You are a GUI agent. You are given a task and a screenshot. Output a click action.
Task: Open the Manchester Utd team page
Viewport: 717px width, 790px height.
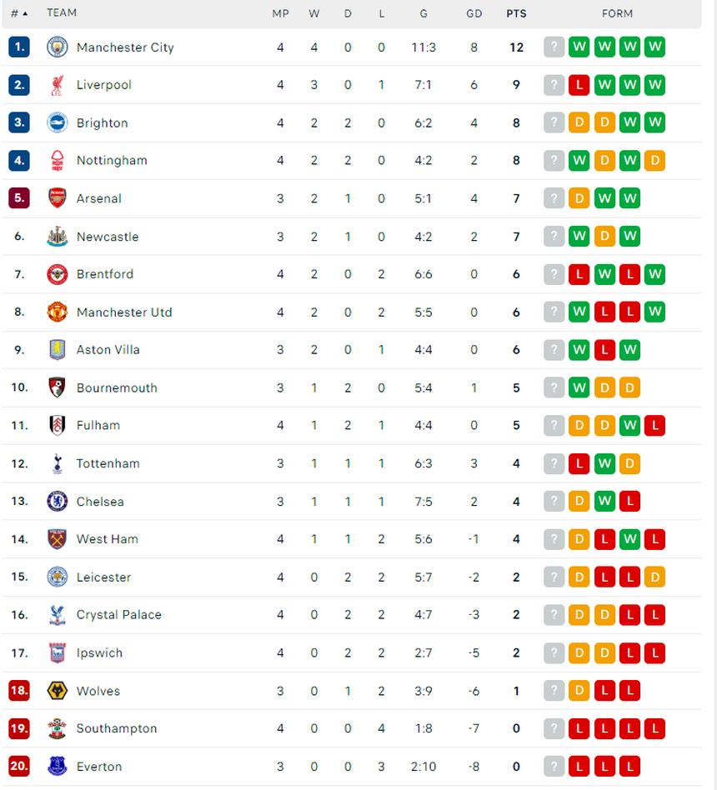click(124, 312)
